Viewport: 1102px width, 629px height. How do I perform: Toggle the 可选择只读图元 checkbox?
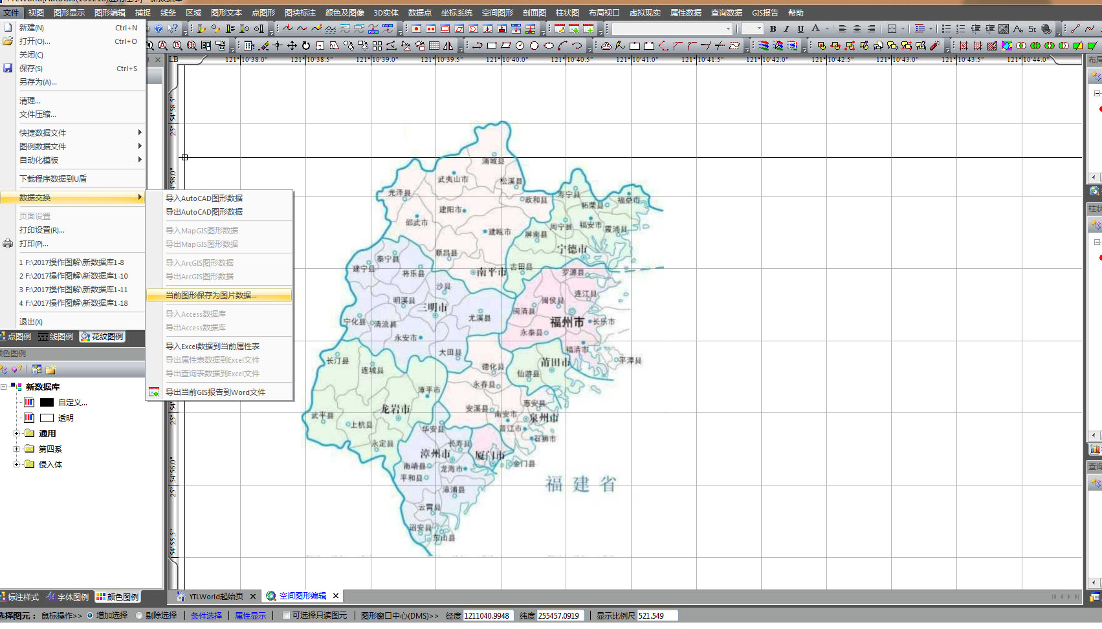286,615
